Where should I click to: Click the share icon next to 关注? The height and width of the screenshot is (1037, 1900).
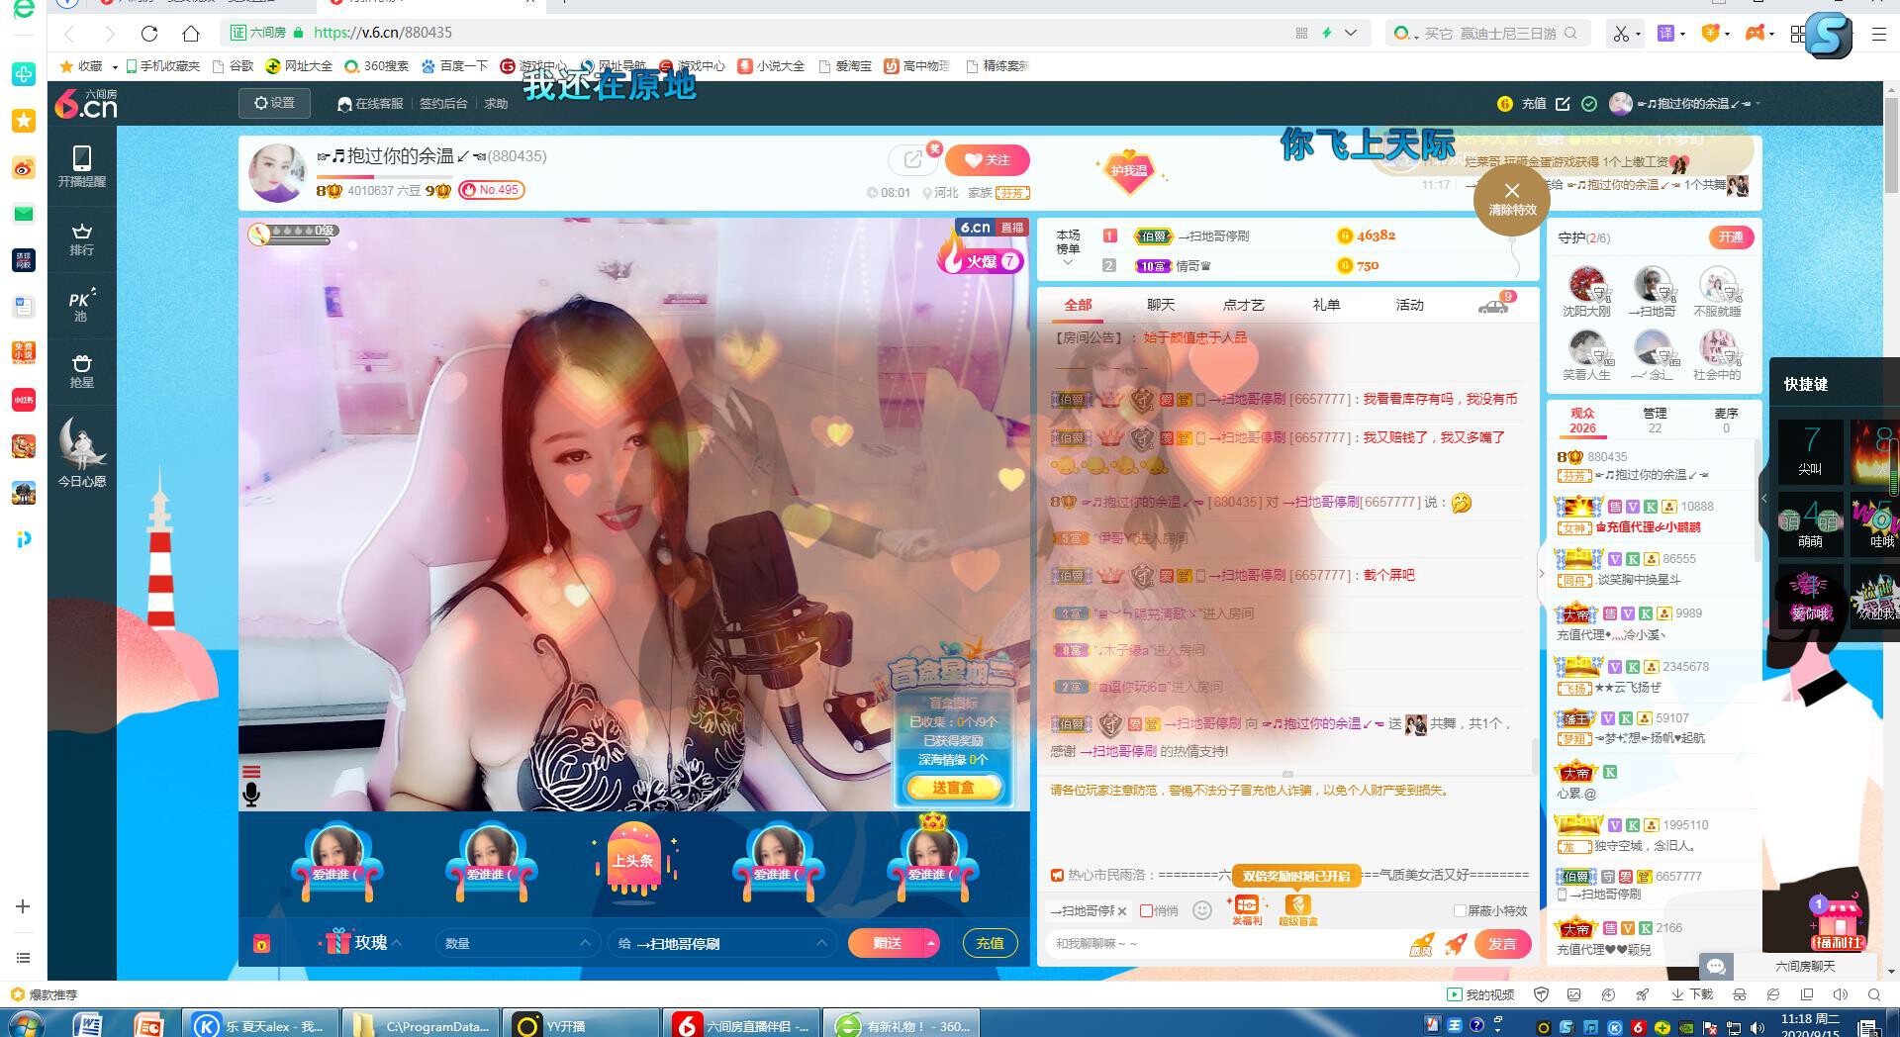click(911, 160)
